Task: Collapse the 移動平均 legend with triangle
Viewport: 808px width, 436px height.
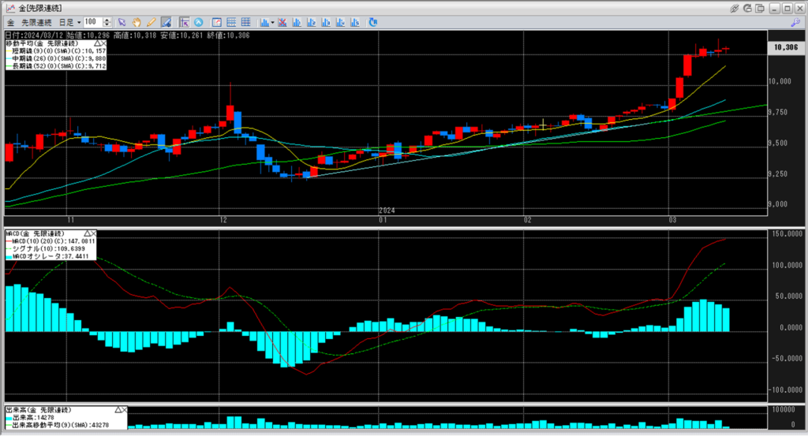Action: 99,43
